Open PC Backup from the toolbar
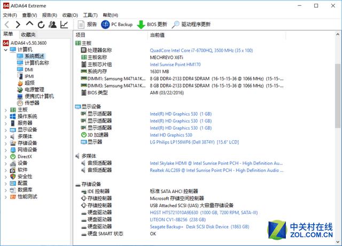The image size is (342, 246). tap(117, 25)
